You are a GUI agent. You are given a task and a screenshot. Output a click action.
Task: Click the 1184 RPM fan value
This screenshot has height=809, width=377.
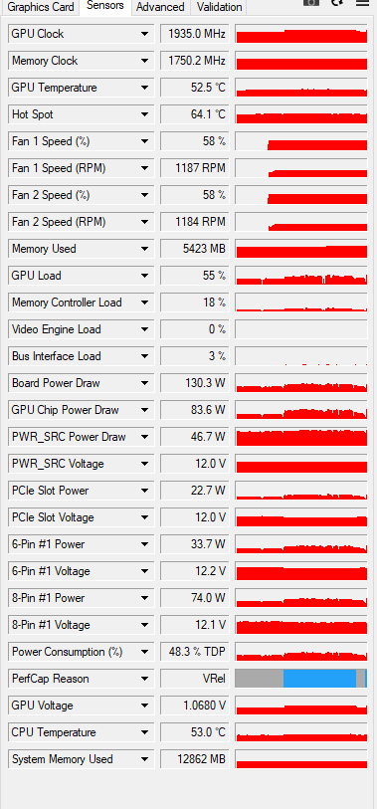tap(194, 222)
